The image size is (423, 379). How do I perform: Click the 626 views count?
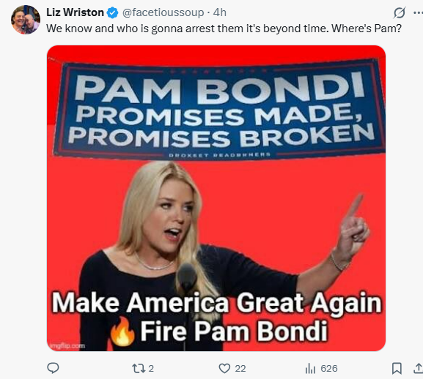coord(329,368)
